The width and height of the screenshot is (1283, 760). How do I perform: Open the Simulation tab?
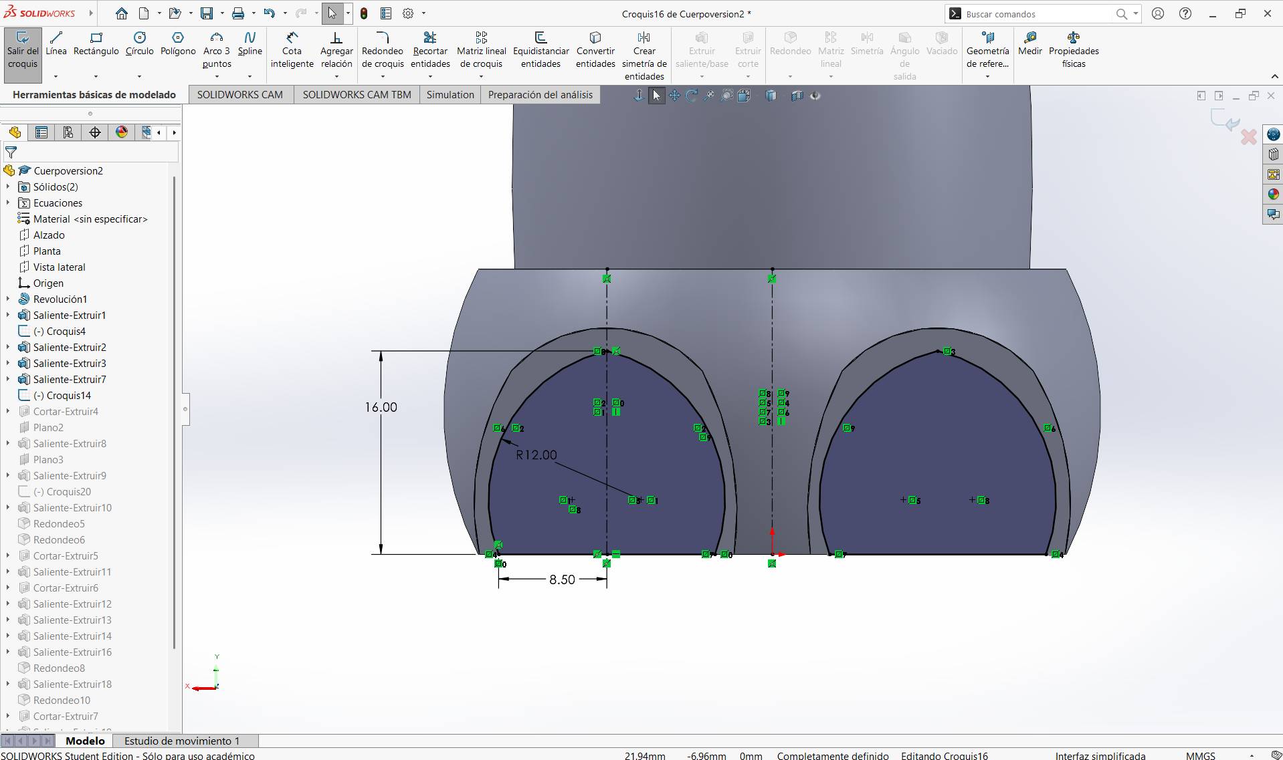point(450,95)
